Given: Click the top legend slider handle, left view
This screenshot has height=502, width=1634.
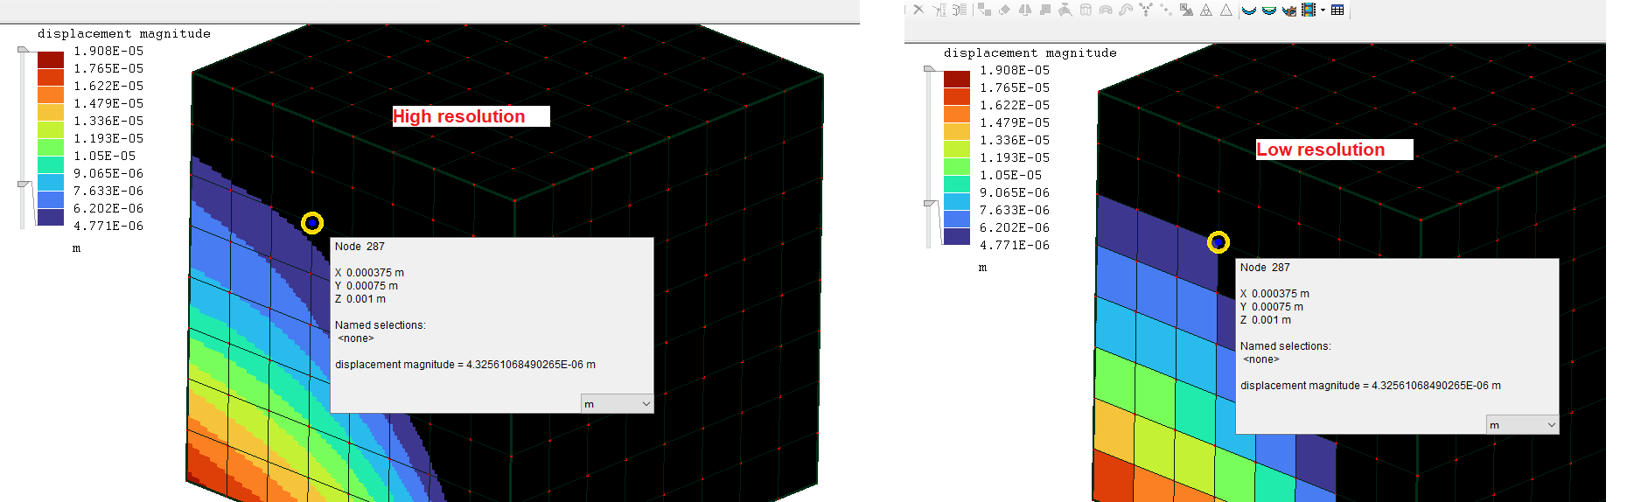Looking at the screenshot, I should (x=23, y=51).
